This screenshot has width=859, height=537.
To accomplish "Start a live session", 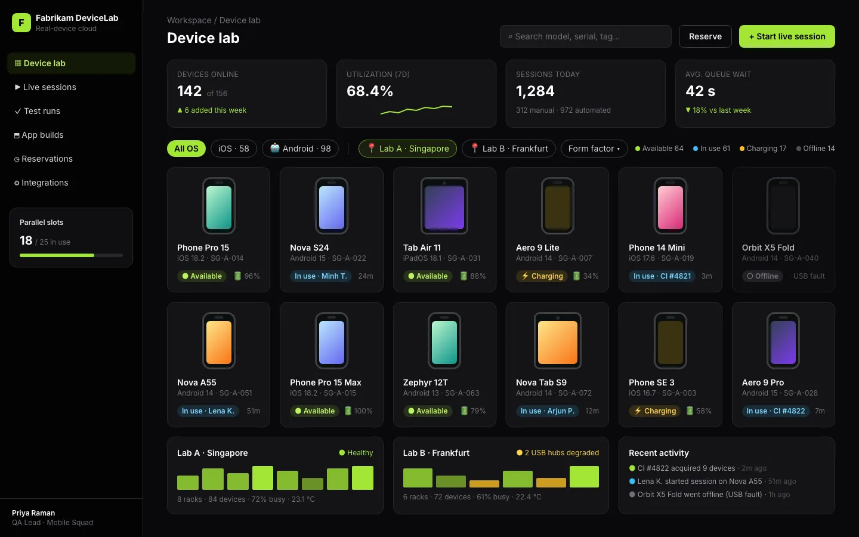I will click(x=787, y=36).
